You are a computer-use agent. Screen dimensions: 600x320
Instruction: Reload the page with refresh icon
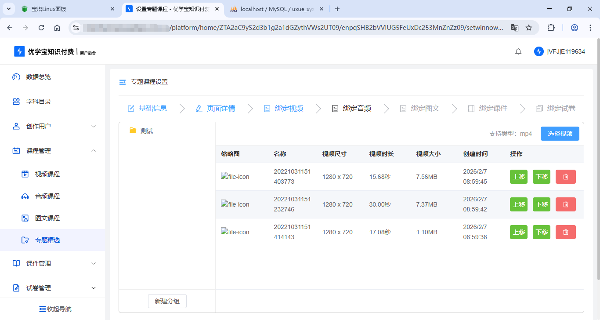click(41, 28)
